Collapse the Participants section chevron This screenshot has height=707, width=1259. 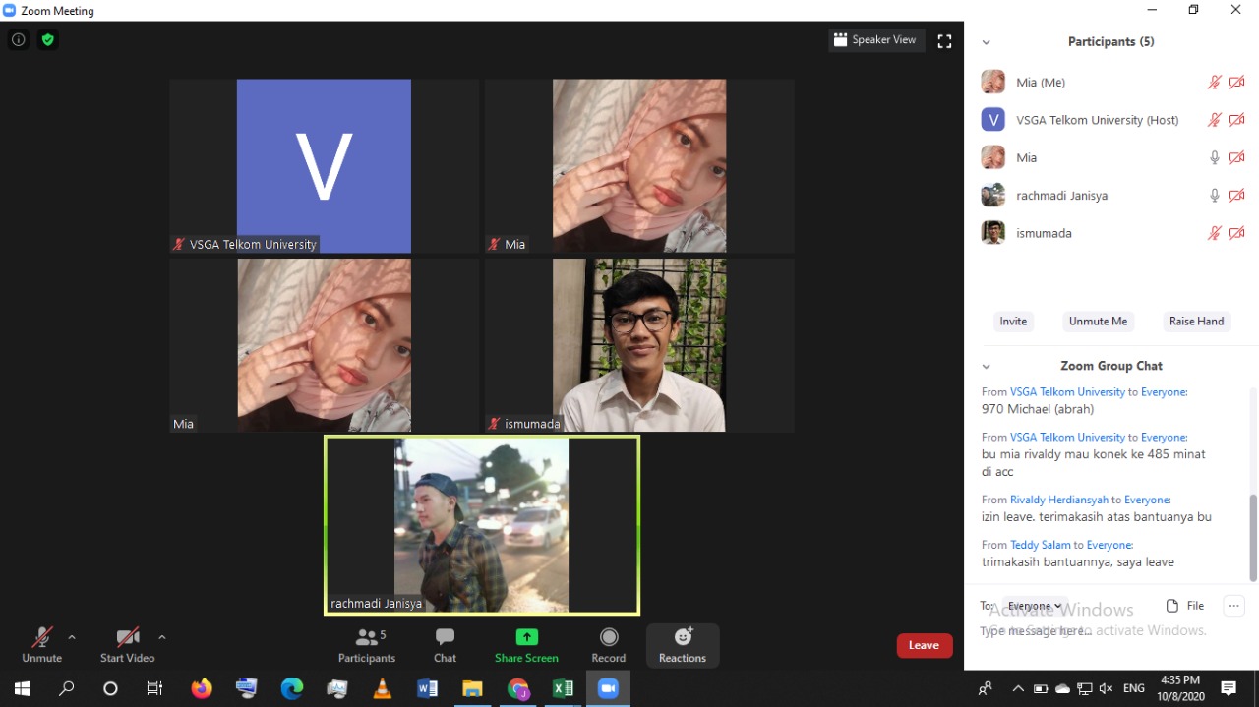(x=986, y=42)
